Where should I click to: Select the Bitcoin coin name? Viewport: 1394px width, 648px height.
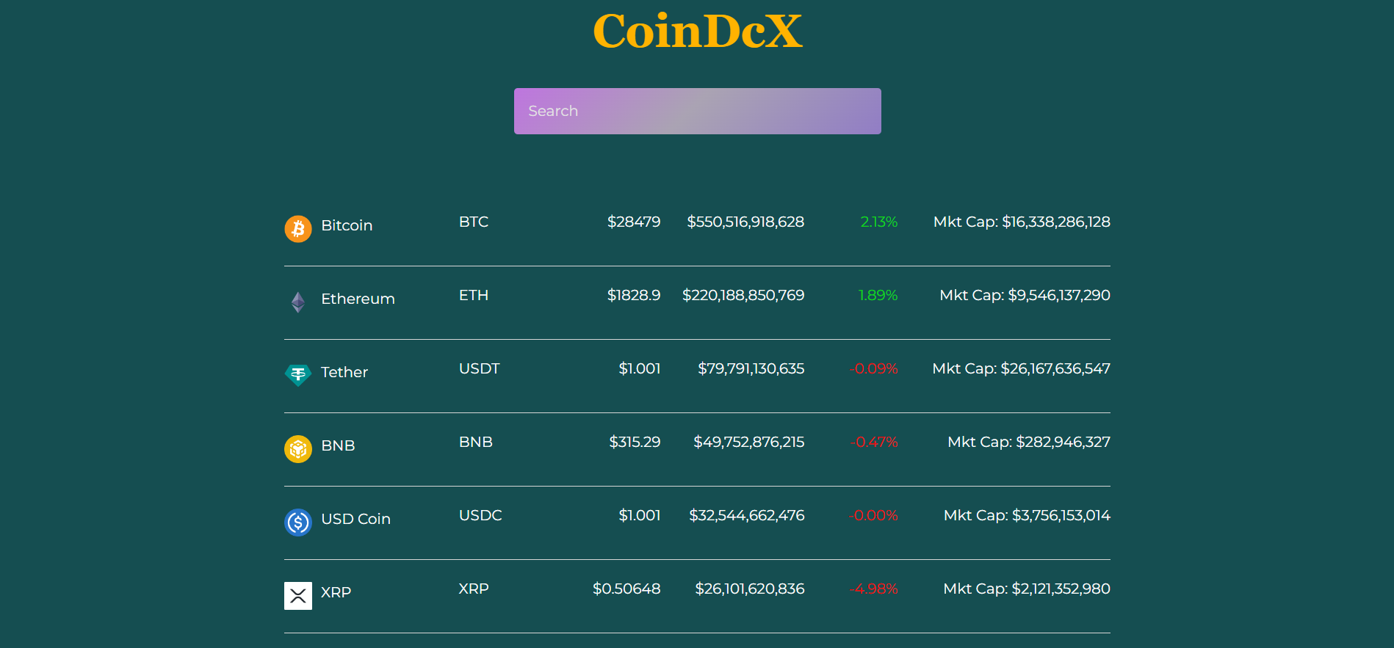pos(347,225)
